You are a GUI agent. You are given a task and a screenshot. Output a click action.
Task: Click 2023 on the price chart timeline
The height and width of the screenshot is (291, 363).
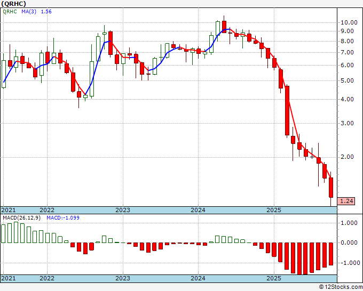123,210
